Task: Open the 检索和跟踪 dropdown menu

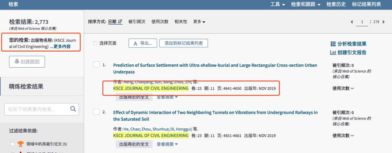Action: point(306,4)
